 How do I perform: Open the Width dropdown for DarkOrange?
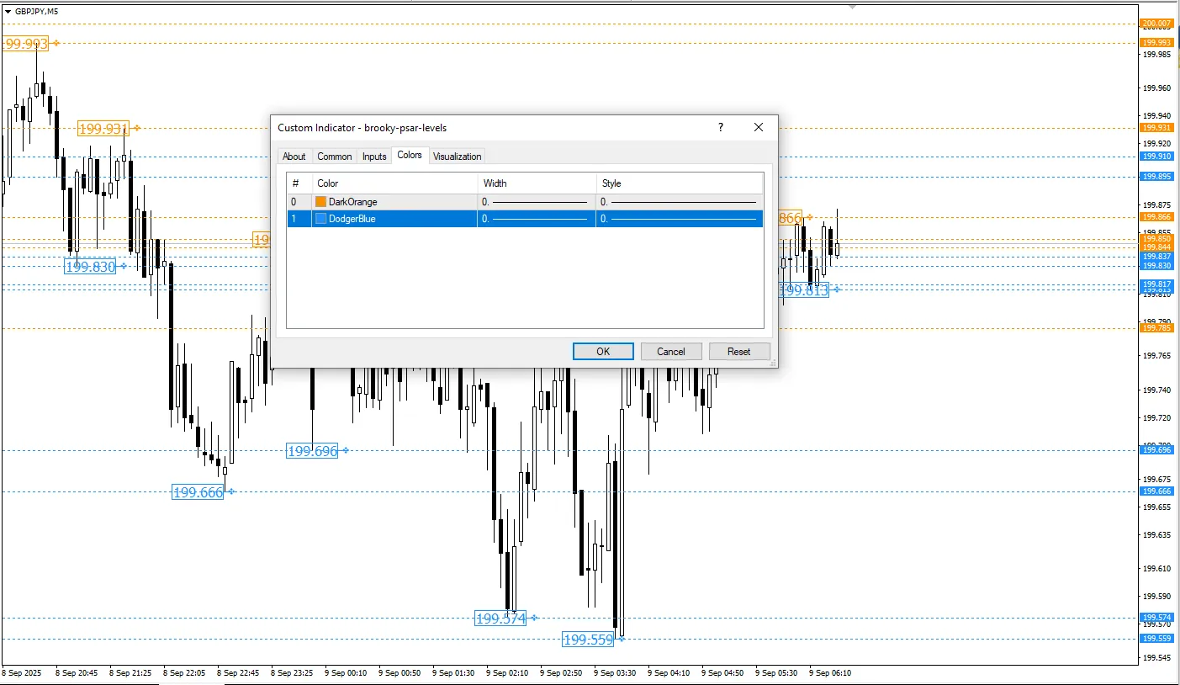tap(537, 202)
